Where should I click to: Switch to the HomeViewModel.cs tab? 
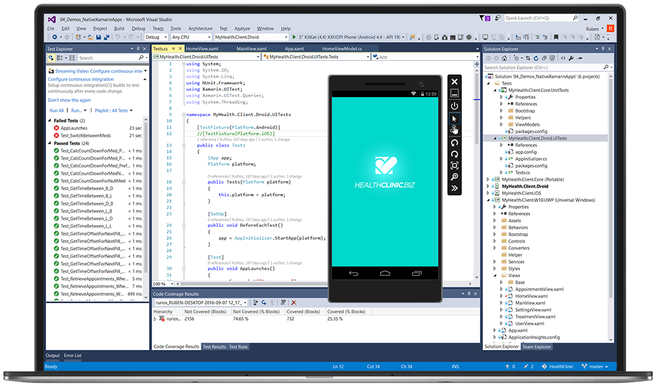click(x=341, y=48)
